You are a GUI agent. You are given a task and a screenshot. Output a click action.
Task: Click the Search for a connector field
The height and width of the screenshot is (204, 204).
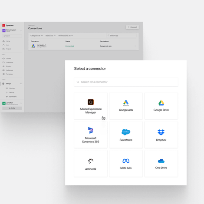(x=126, y=82)
